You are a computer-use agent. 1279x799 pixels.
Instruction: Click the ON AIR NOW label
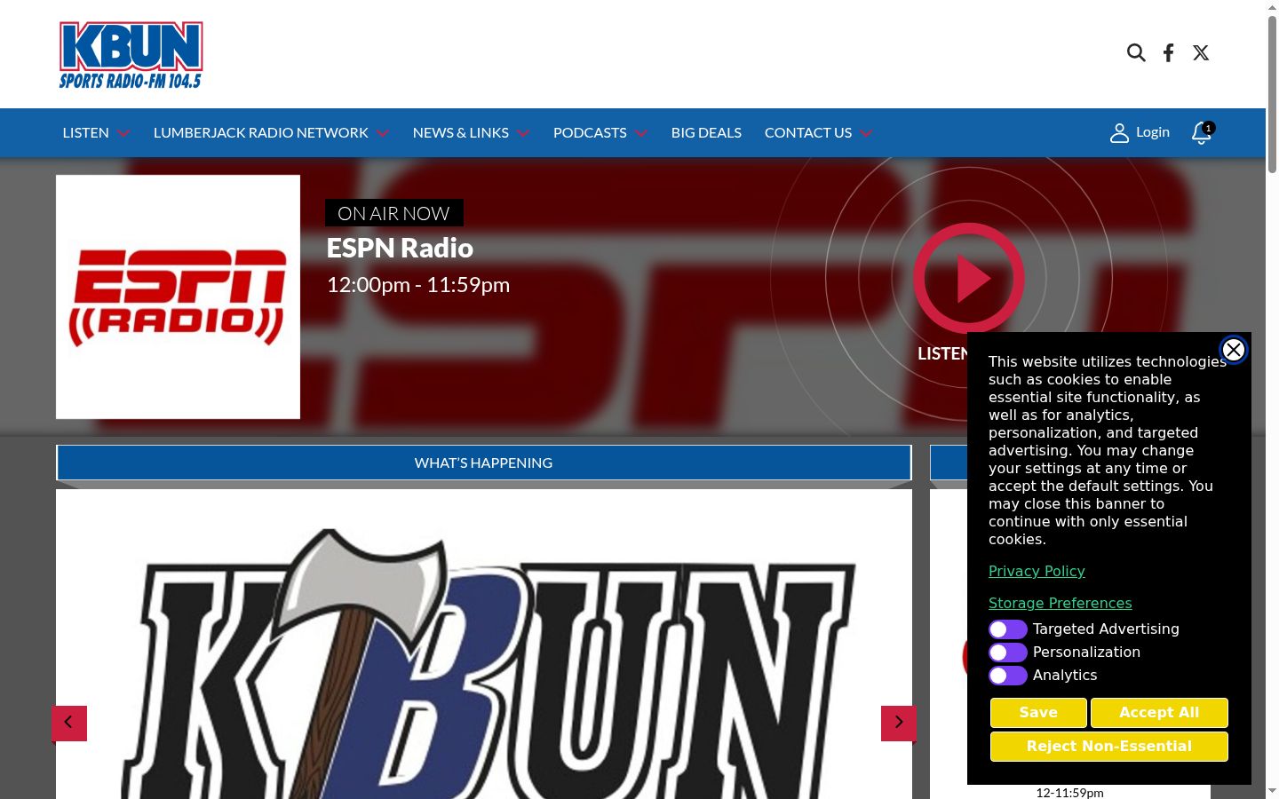click(x=394, y=213)
